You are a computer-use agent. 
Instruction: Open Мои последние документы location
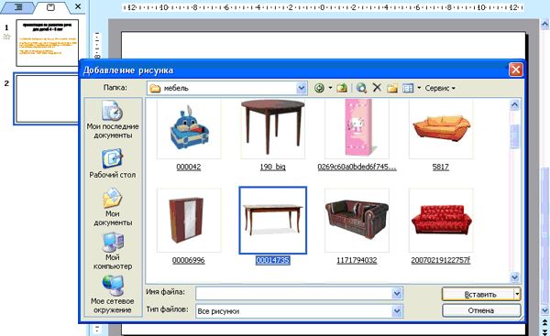point(113,119)
